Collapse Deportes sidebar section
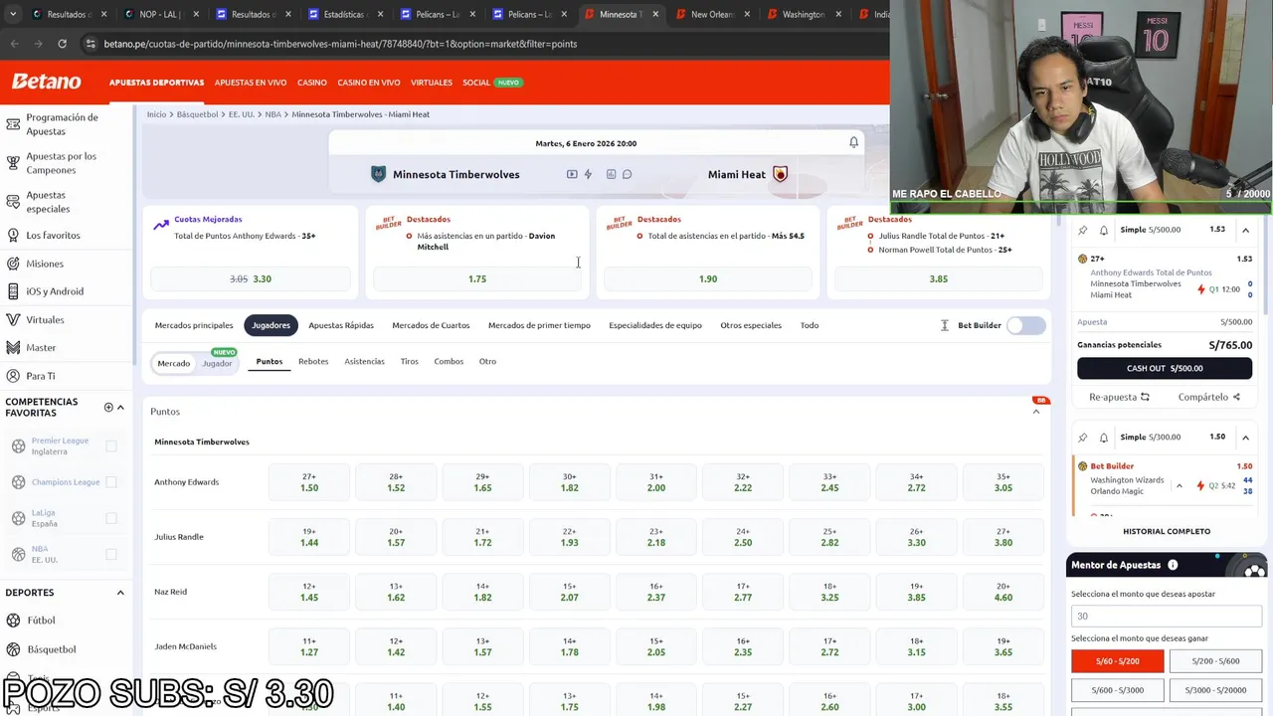Viewport: 1273px width, 716px height. click(120, 593)
